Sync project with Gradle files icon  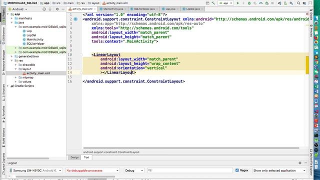click(x=279, y=3)
